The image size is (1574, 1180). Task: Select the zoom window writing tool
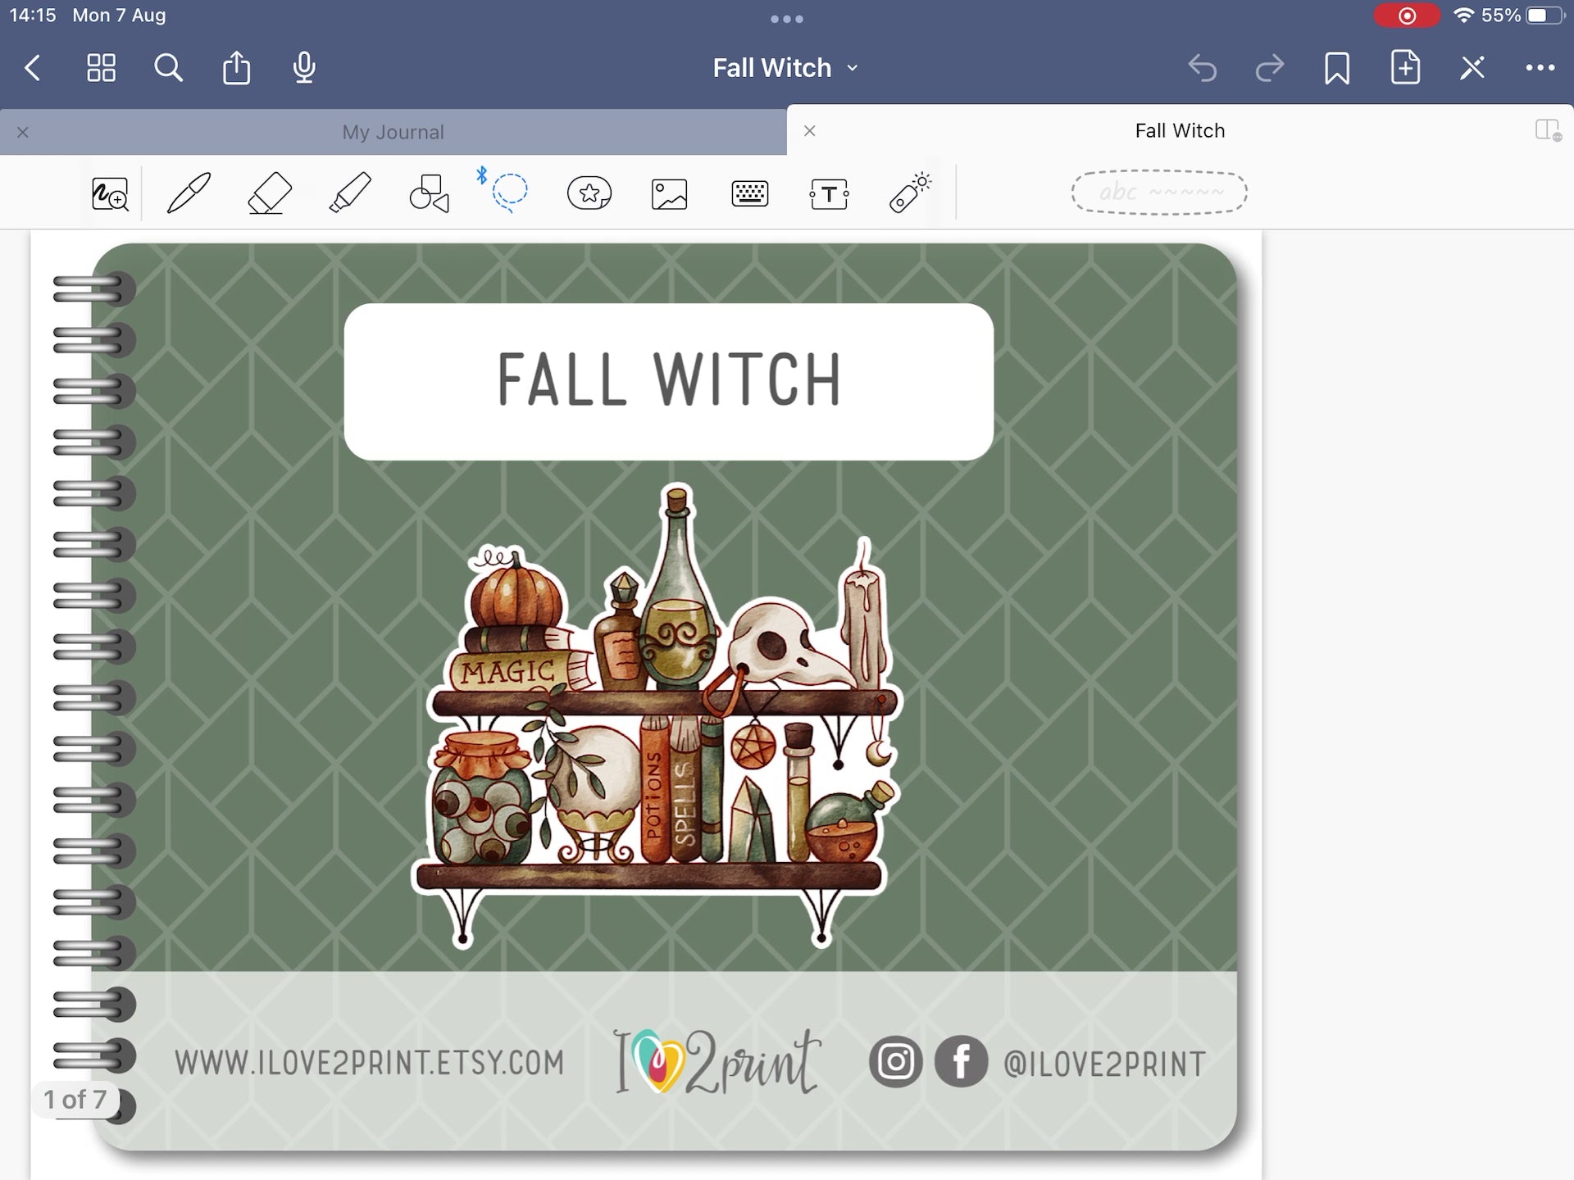(x=110, y=194)
